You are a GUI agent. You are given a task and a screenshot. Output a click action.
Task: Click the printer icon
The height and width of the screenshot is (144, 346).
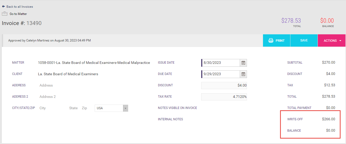pos(271,40)
